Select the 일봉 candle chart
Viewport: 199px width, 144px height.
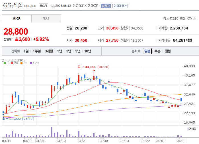point(147,51)
